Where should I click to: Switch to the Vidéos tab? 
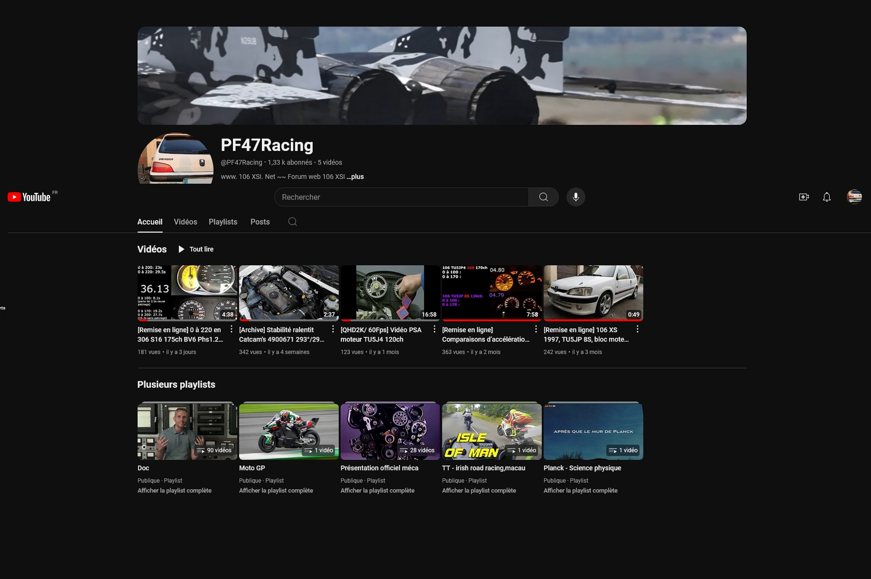click(185, 222)
